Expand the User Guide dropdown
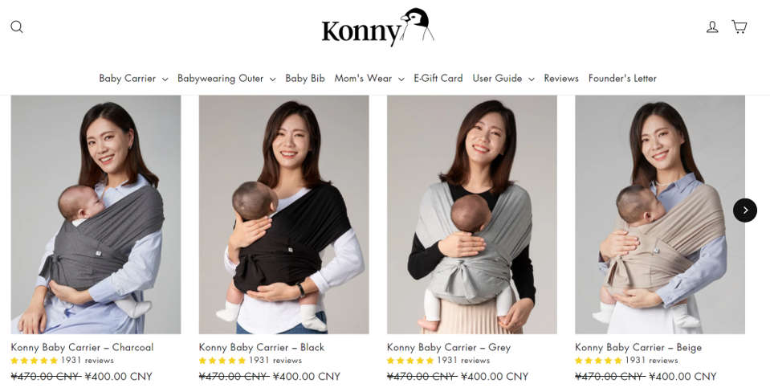770x388 pixels. point(503,78)
